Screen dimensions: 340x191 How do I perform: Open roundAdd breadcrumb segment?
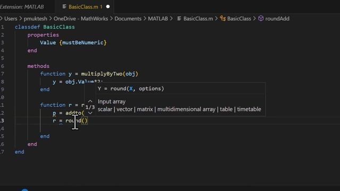[277, 19]
